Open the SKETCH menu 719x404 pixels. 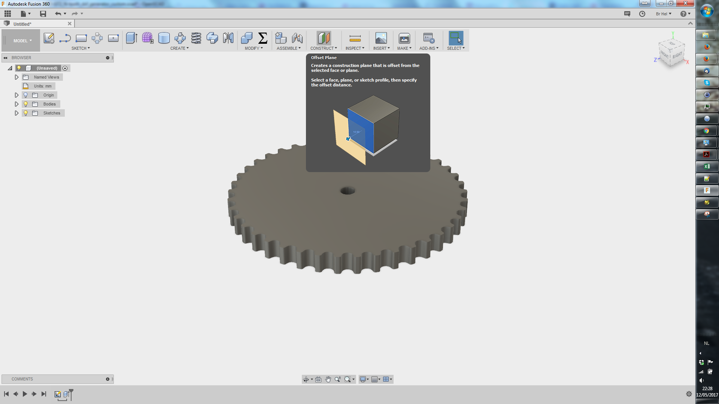(x=81, y=48)
